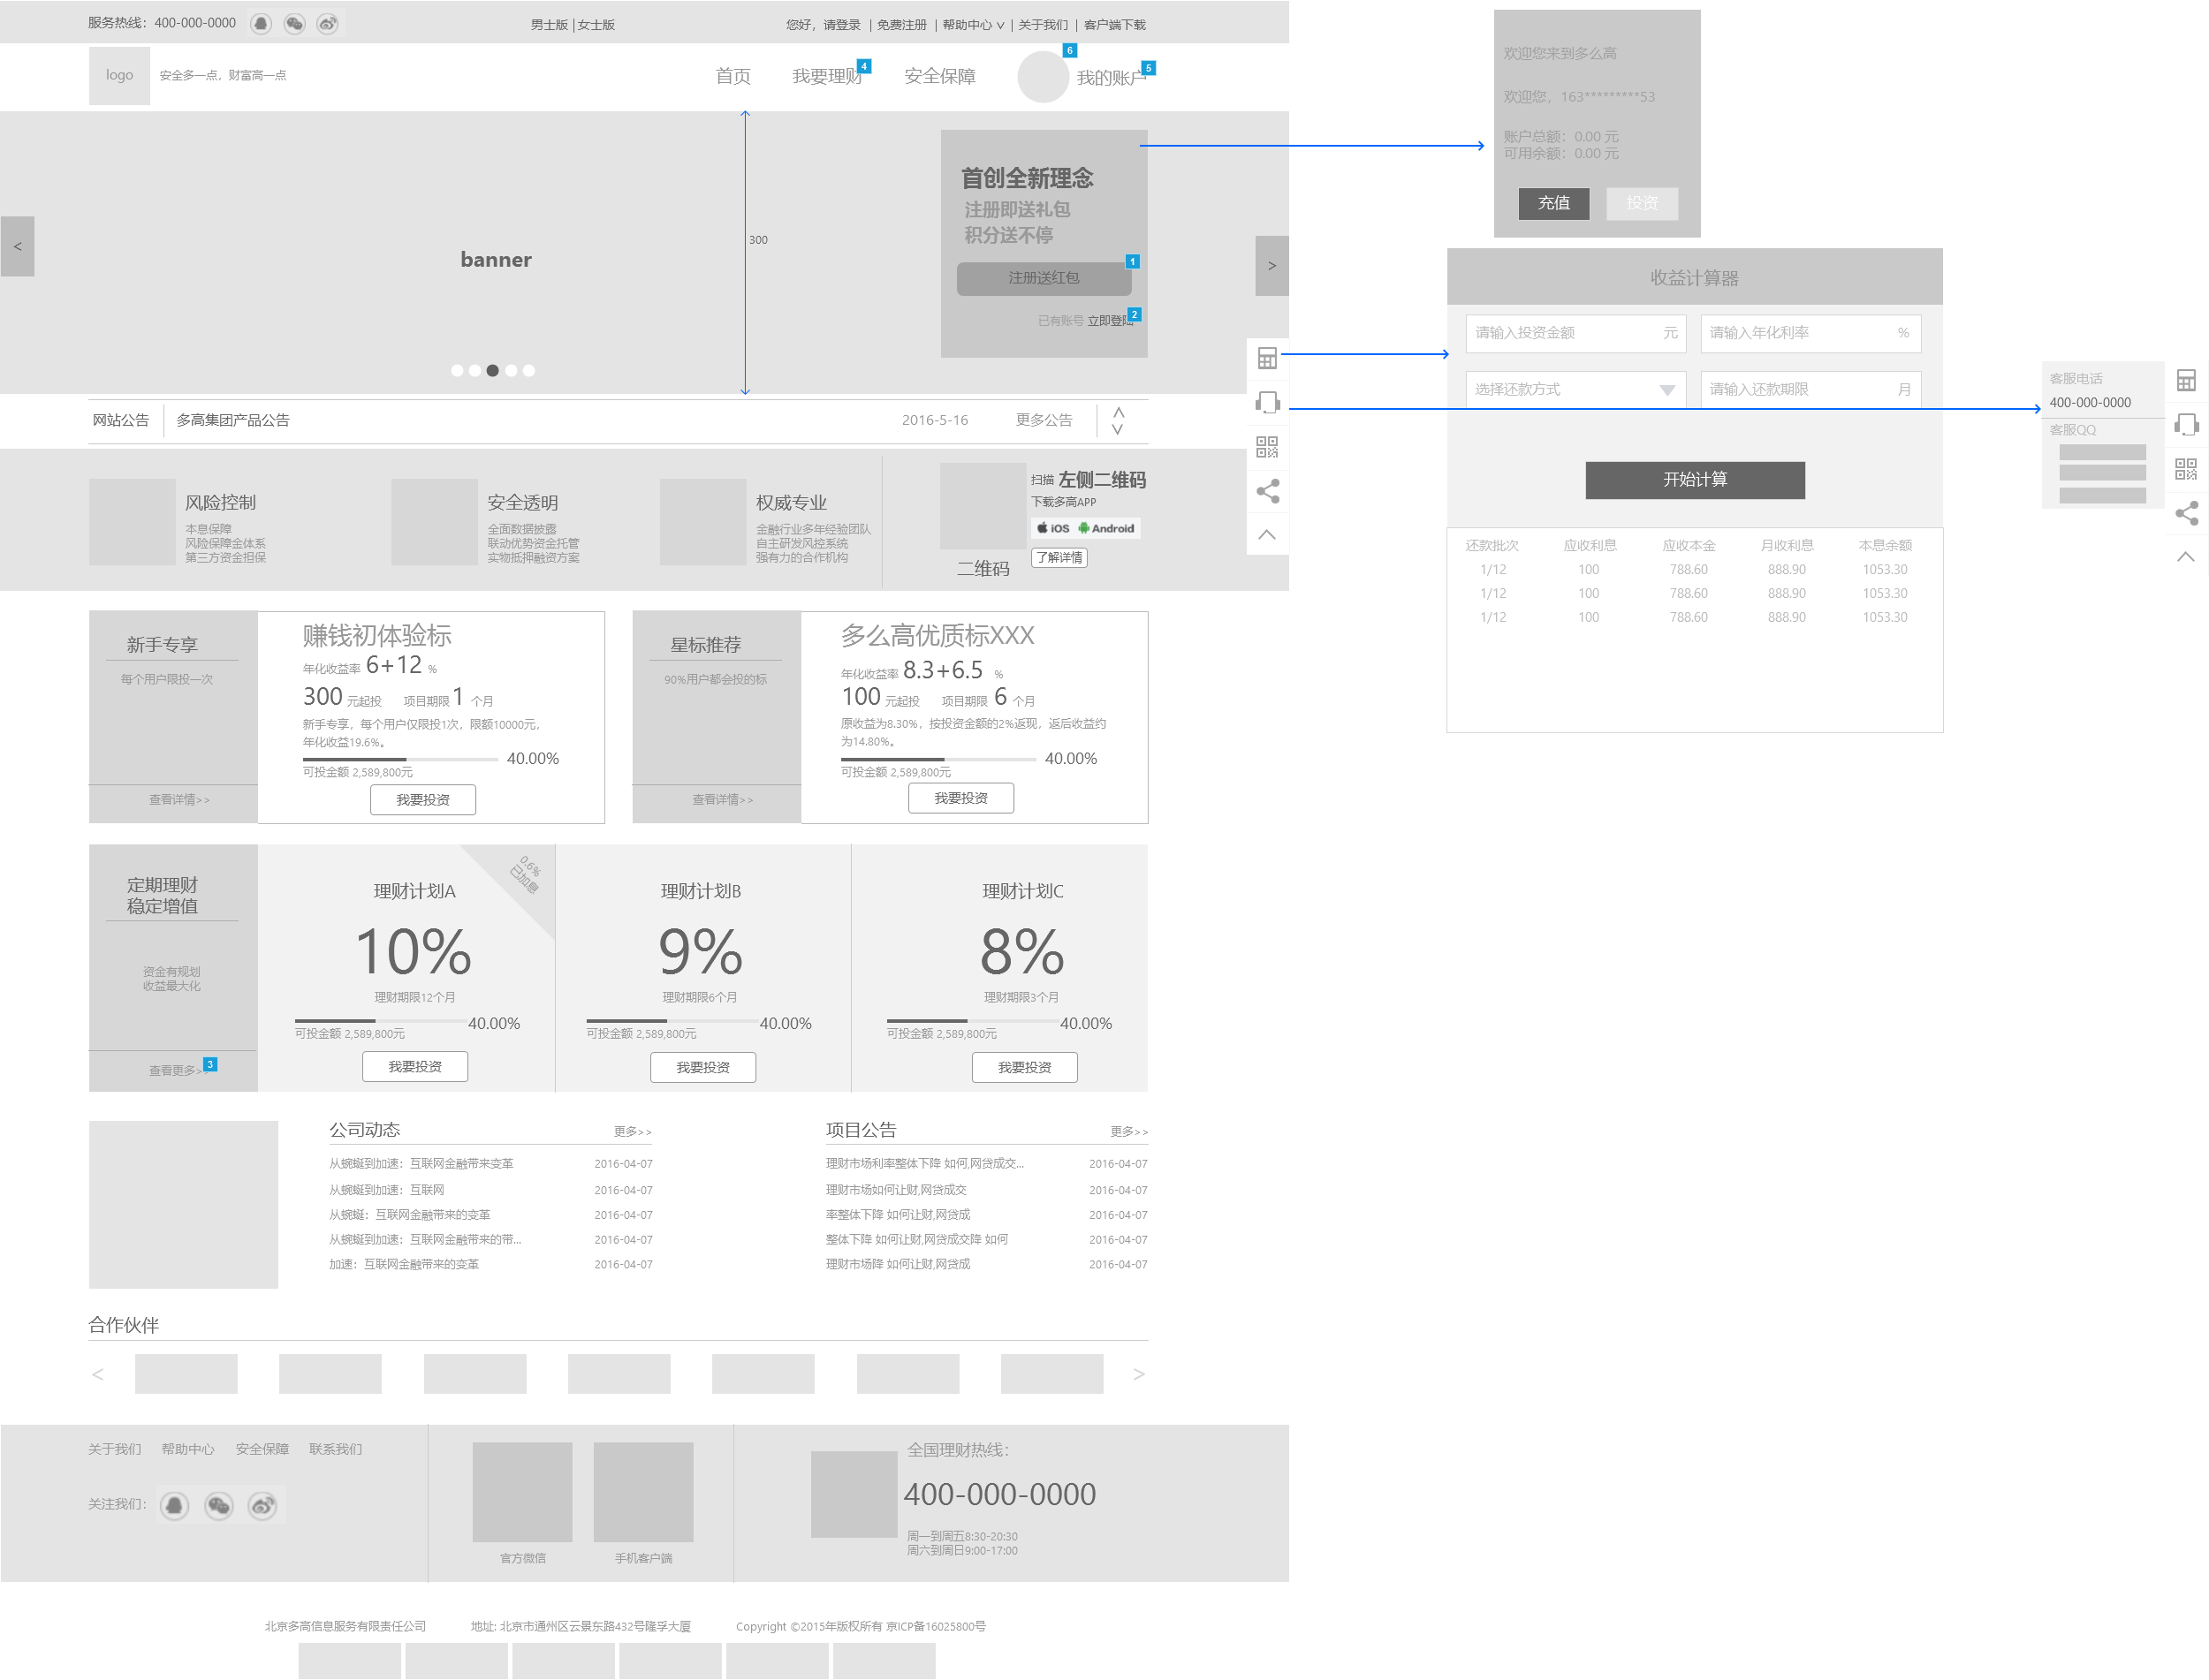
Task: Click 多高集团产品公告 announcement
Action: [233, 420]
